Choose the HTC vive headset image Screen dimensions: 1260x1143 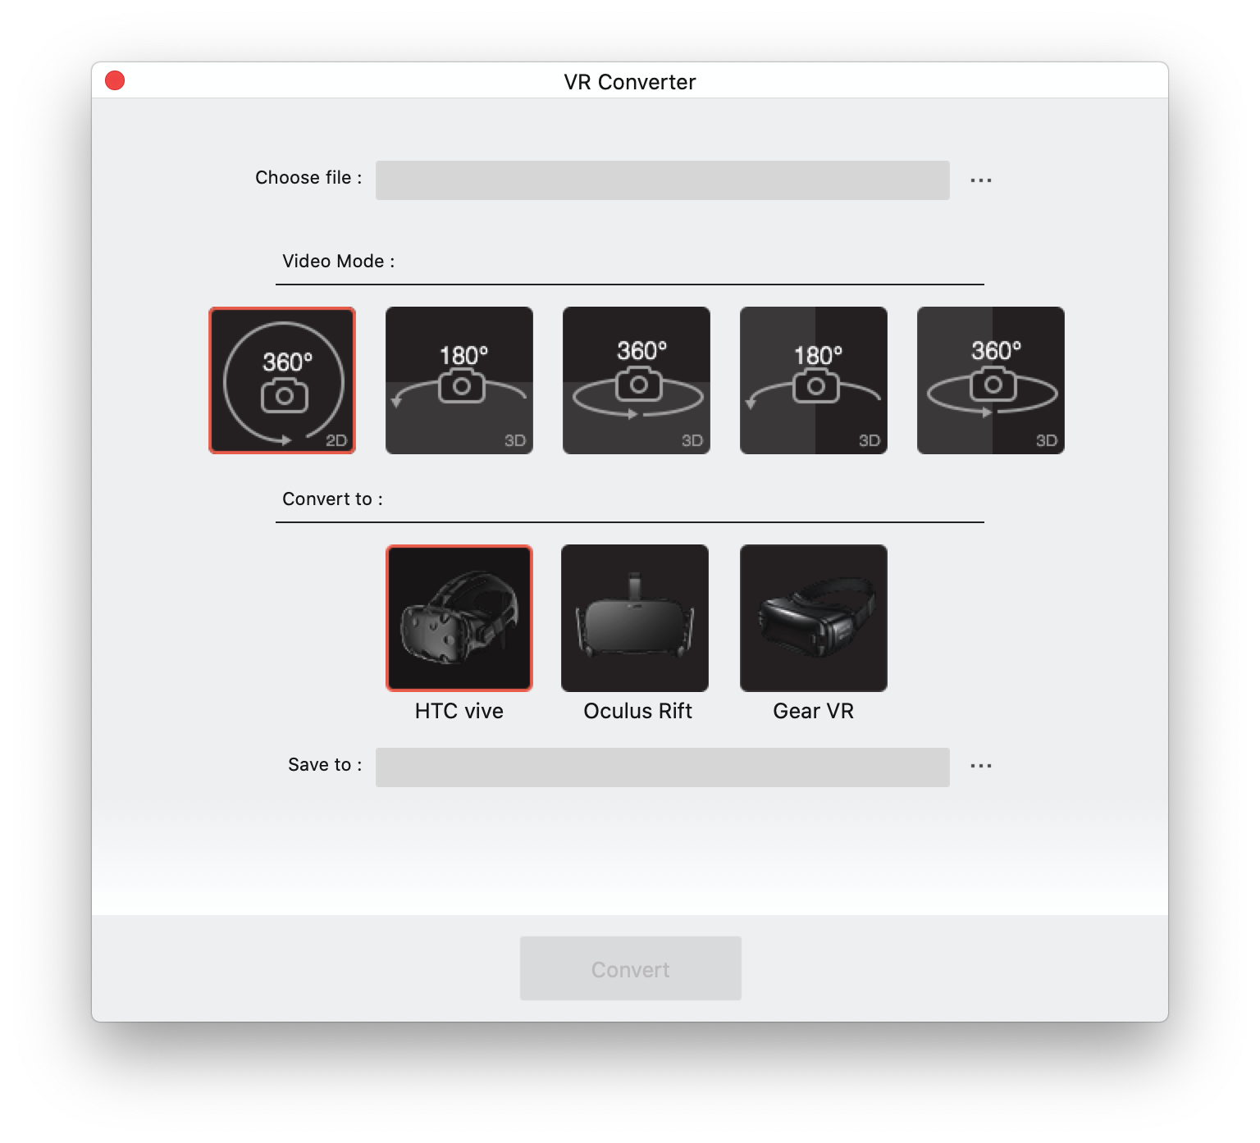(459, 618)
